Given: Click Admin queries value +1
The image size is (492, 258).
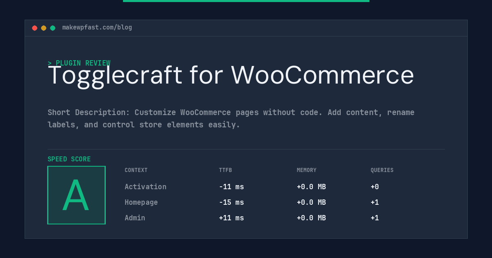Looking at the screenshot, I should [375, 218].
